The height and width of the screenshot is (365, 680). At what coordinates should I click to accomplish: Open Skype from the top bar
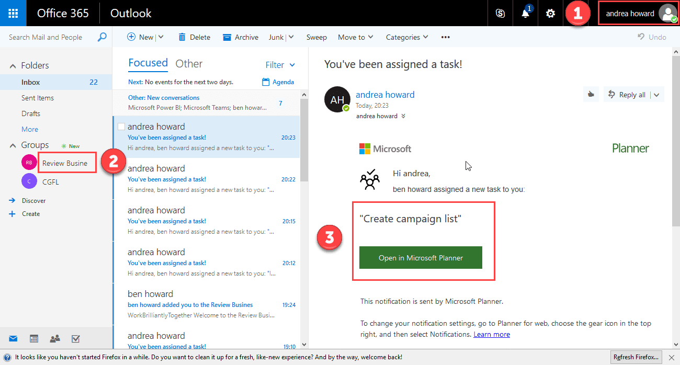click(500, 14)
